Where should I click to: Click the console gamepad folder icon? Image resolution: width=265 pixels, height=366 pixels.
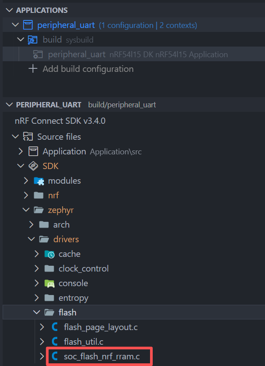point(49,283)
